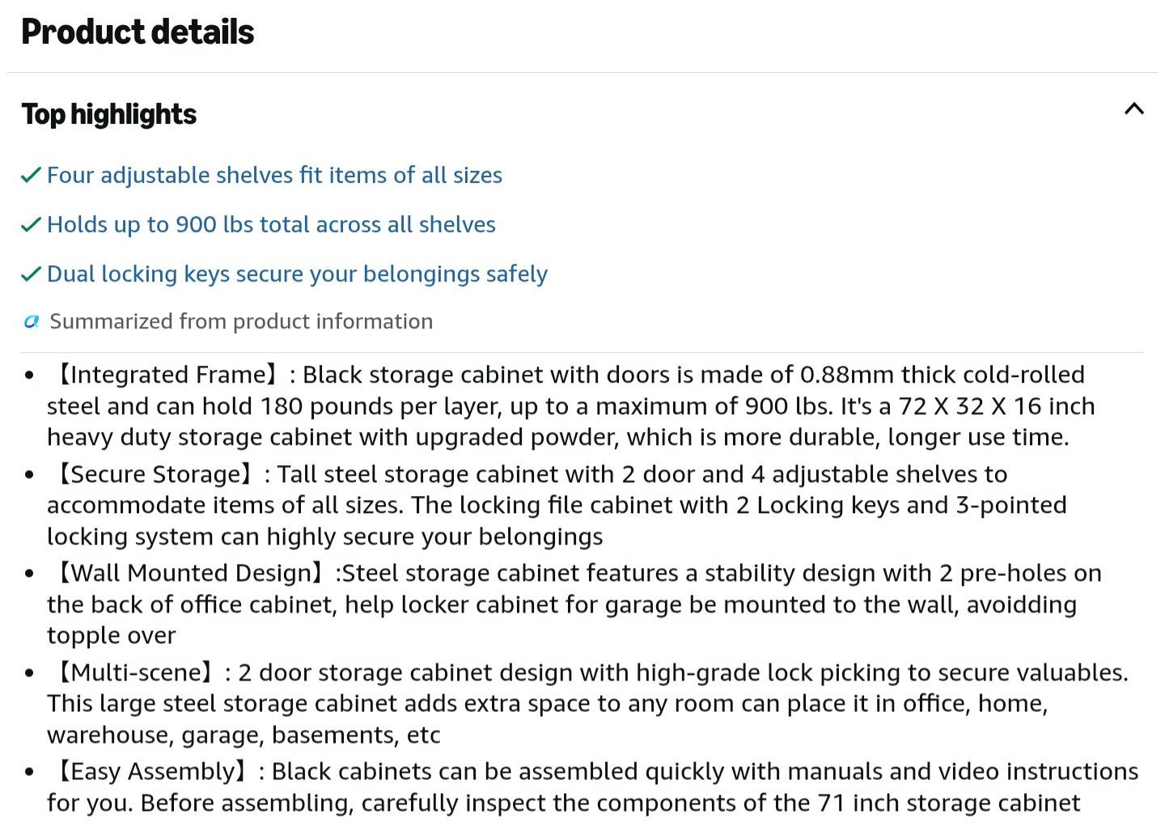1165x827 pixels.
Task: Click the Multi-scene bullet paragraph
Action: coord(587,703)
